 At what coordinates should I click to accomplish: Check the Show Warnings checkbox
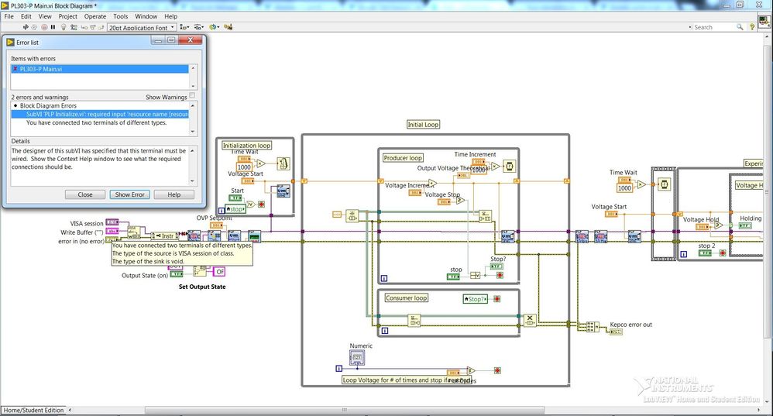click(x=192, y=95)
